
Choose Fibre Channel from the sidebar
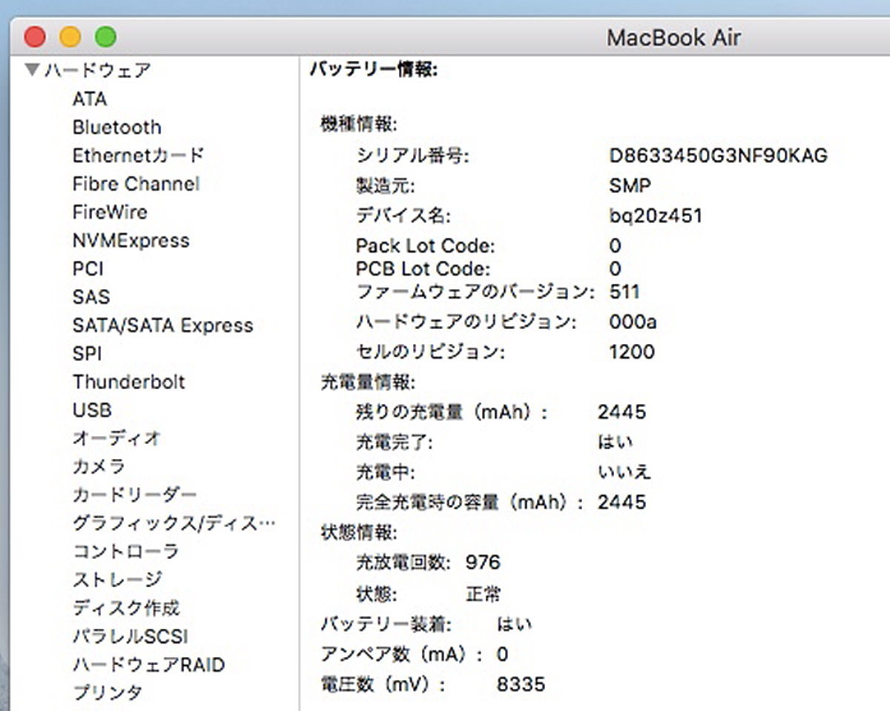pos(136,183)
